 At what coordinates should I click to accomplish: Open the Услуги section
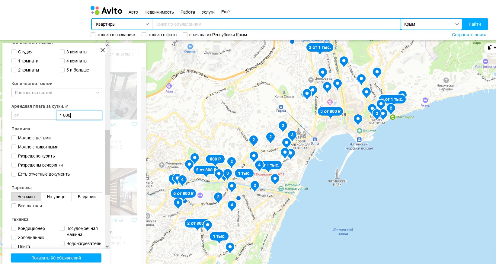pyautogui.click(x=208, y=12)
